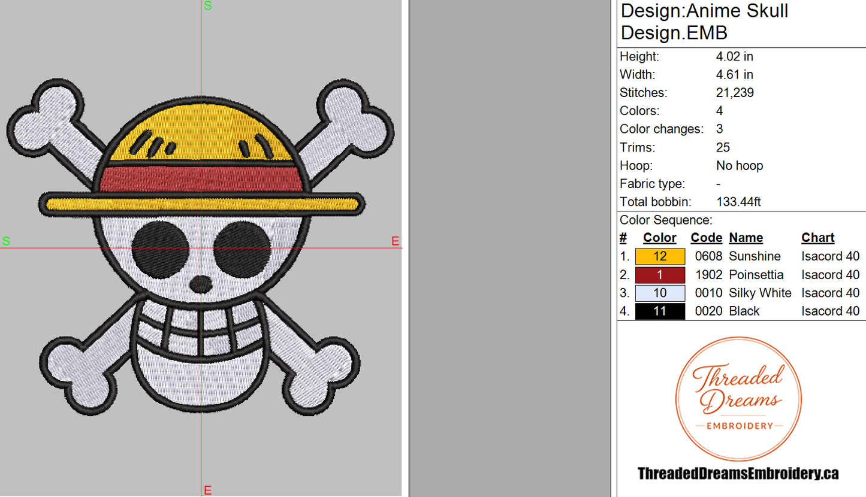The width and height of the screenshot is (866, 497).
Task: Click thread code '0608'
Action: [708, 256]
